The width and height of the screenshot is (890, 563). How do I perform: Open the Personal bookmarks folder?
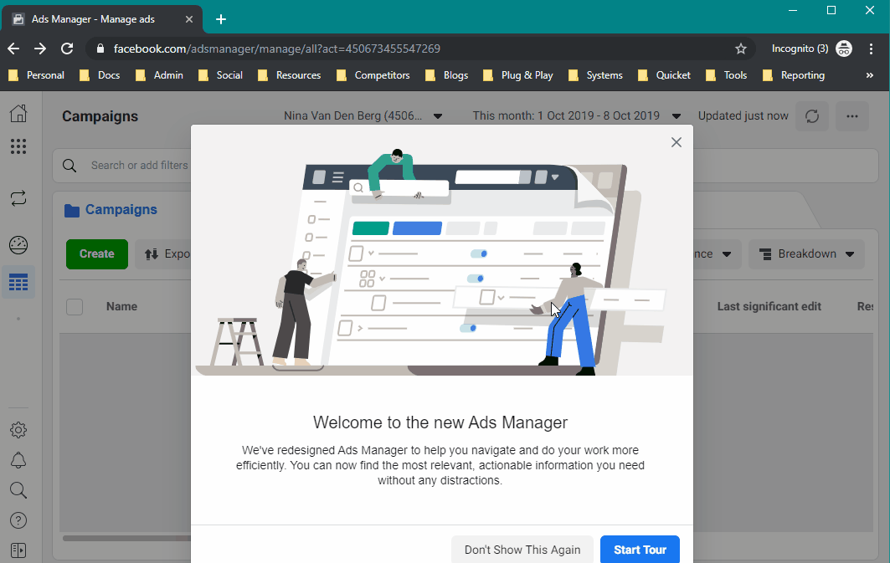click(36, 75)
